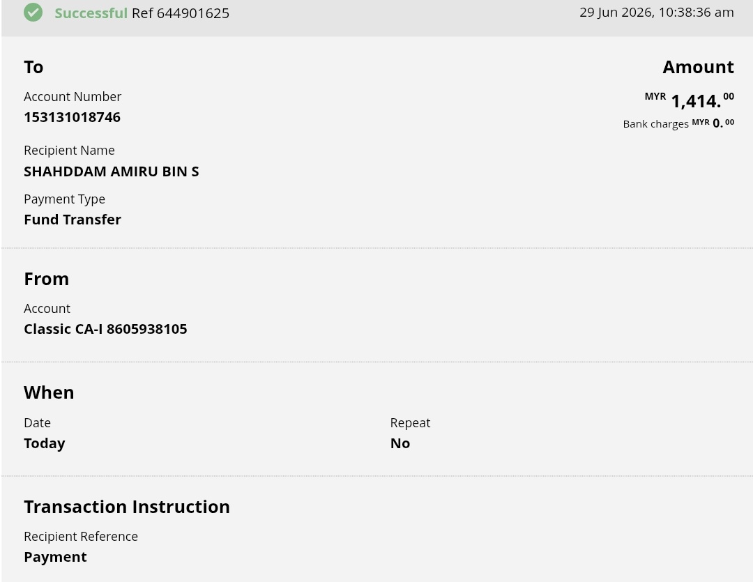Click reference number 644901625

(181, 13)
